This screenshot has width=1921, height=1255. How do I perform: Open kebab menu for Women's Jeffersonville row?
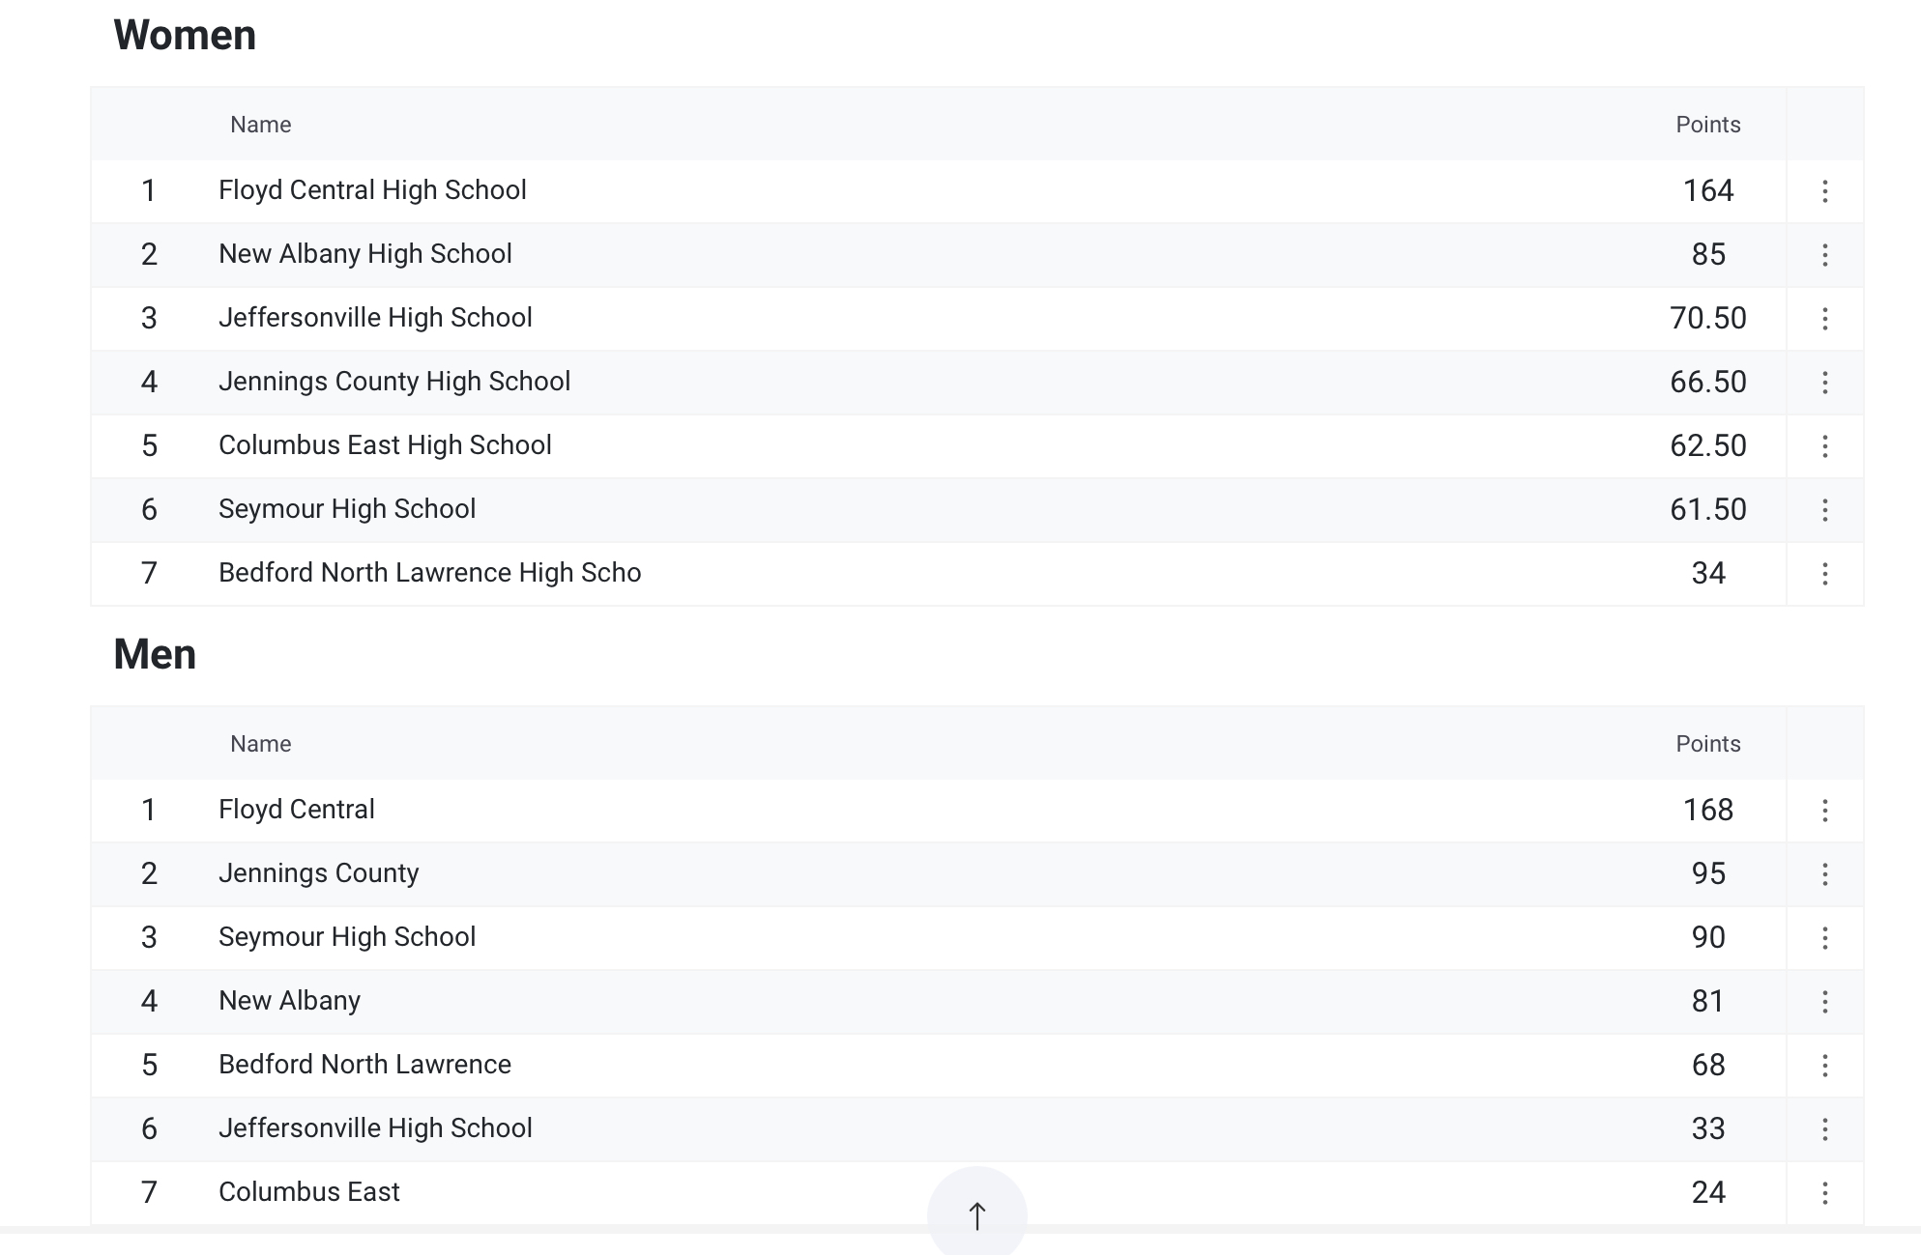coord(1824,319)
